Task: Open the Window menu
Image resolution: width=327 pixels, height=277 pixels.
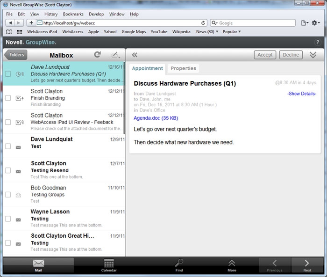Action: pos(117,14)
